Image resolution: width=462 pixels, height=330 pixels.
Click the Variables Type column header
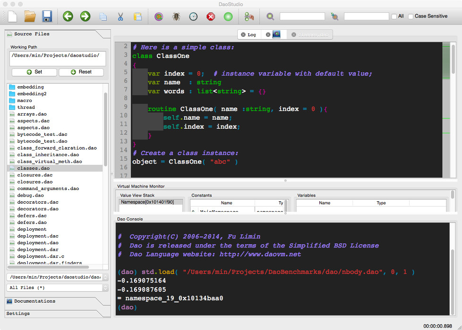(381, 203)
